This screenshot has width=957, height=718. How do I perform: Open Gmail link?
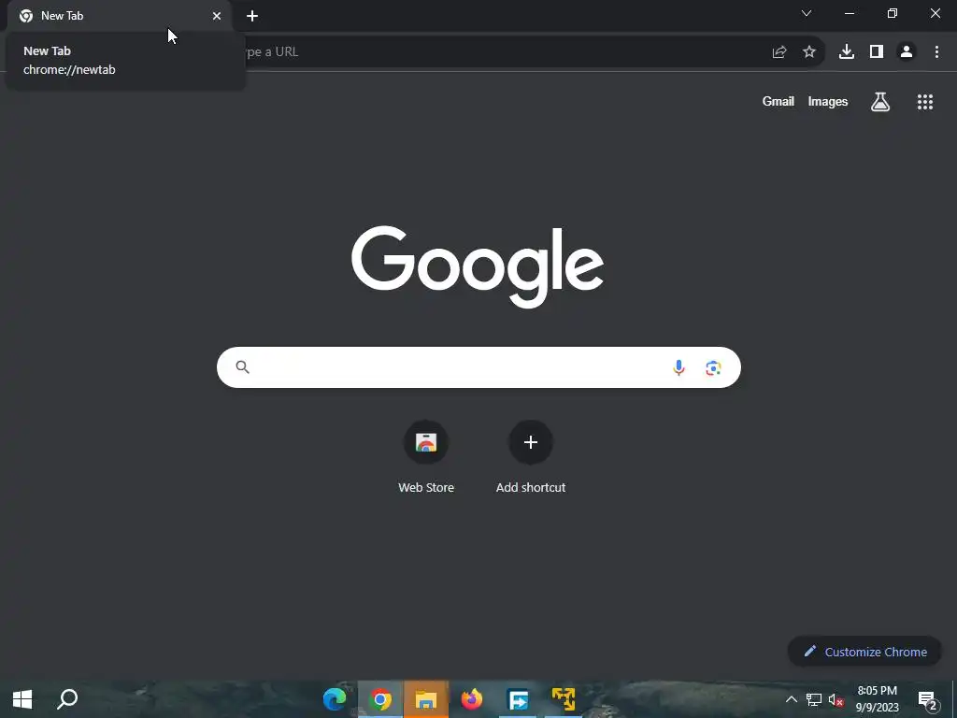(x=778, y=101)
